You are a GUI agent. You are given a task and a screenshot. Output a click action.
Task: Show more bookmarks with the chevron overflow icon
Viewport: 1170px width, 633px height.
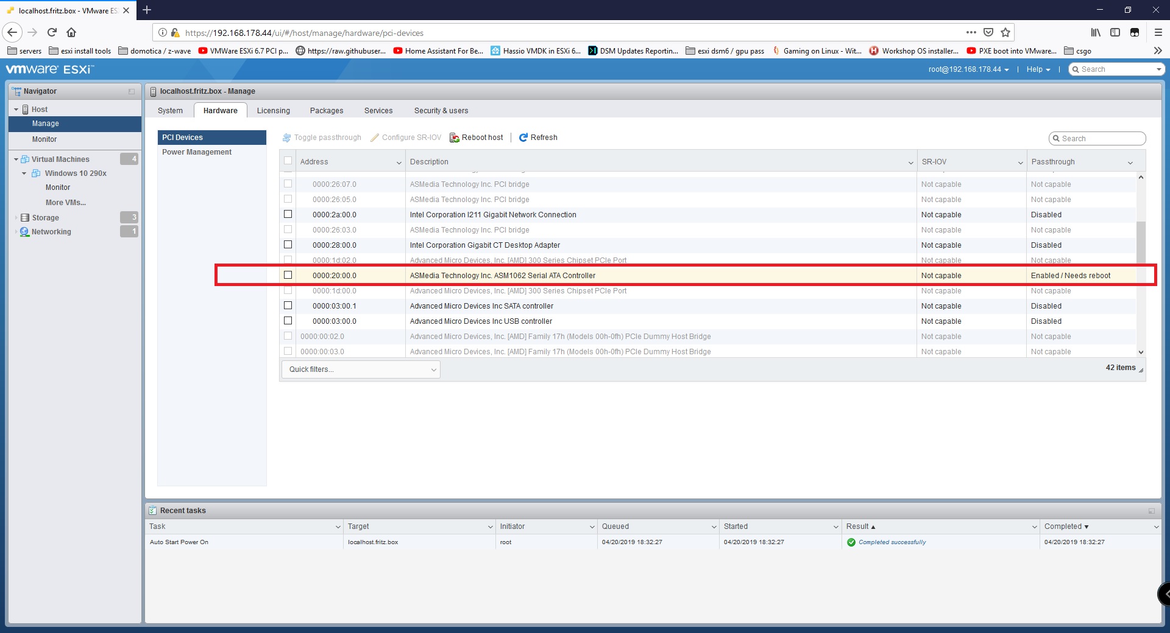[1158, 51]
